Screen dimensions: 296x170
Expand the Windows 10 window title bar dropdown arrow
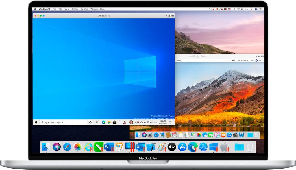[x=166, y=16]
